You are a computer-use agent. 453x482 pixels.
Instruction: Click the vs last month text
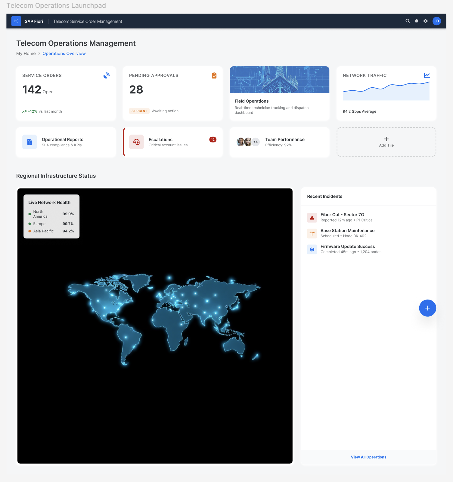[50, 111]
